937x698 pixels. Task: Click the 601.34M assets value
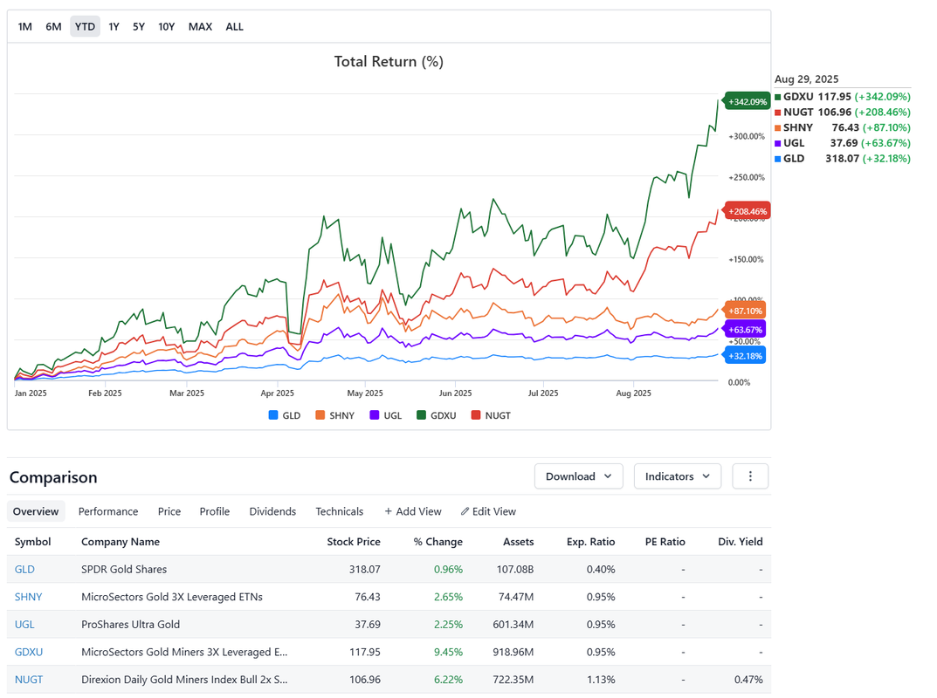click(513, 624)
